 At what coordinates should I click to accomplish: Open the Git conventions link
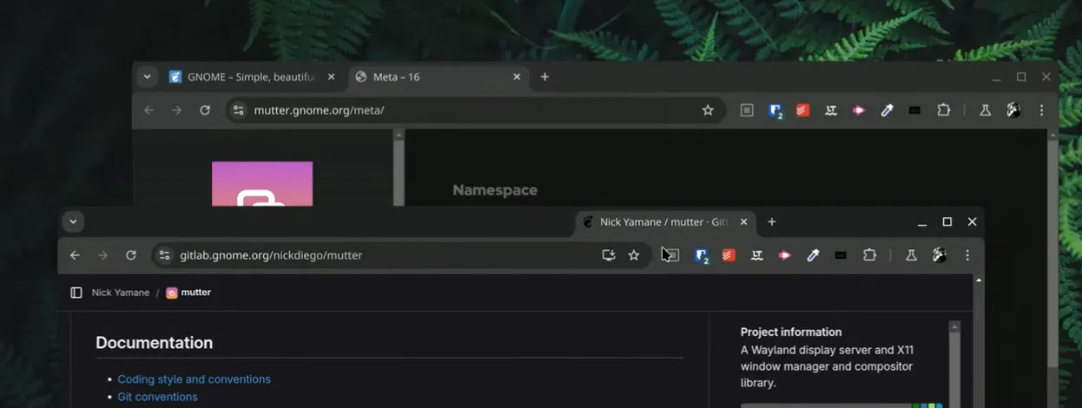(x=157, y=397)
